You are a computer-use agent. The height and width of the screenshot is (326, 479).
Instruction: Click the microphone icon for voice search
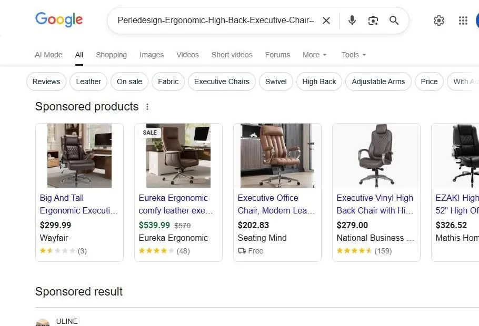click(x=352, y=21)
